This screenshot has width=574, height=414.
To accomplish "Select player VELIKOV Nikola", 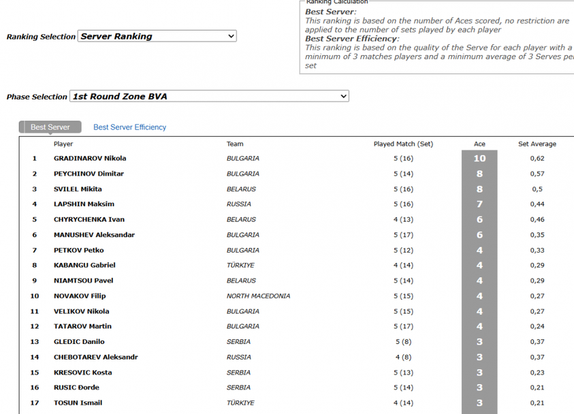I will [82, 311].
